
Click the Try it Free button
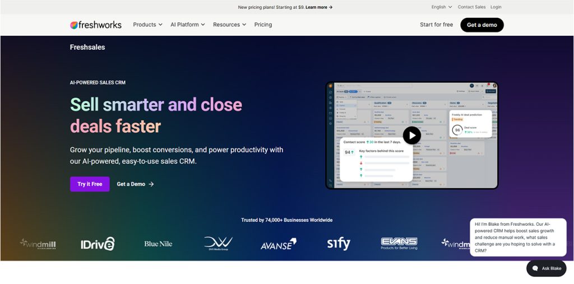pos(90,184)
